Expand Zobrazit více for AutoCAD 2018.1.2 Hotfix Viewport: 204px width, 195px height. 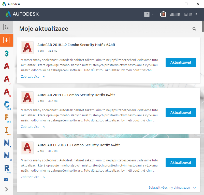[33, 77]
